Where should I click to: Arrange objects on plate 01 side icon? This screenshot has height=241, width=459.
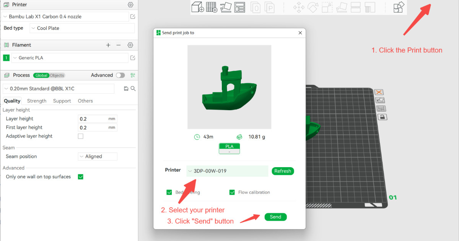click(x=381, y=109)
